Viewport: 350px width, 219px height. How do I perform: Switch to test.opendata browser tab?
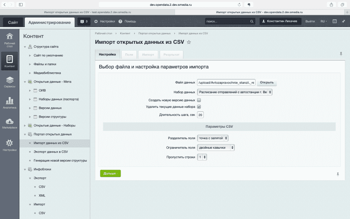click(87, 12)
